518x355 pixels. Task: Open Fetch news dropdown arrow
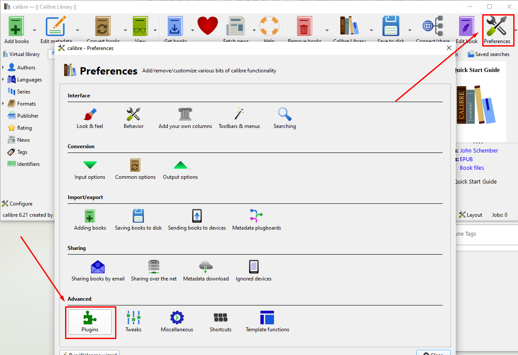coord(254,30)
